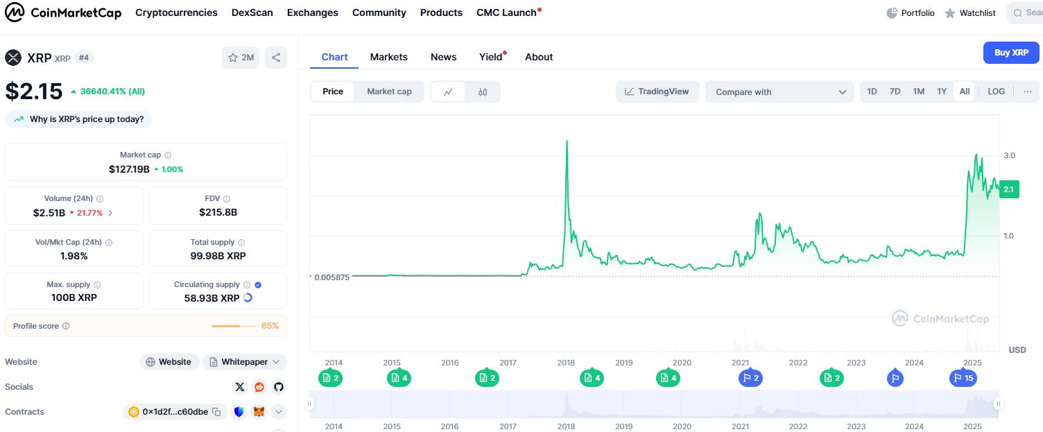Focus the Search input field
The height and width of the screenshot is (432, 1043).
coord(1025,13)
